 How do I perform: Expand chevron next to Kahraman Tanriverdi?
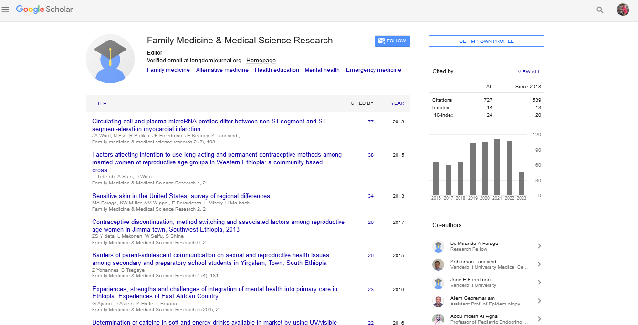(x=539, y=264)
